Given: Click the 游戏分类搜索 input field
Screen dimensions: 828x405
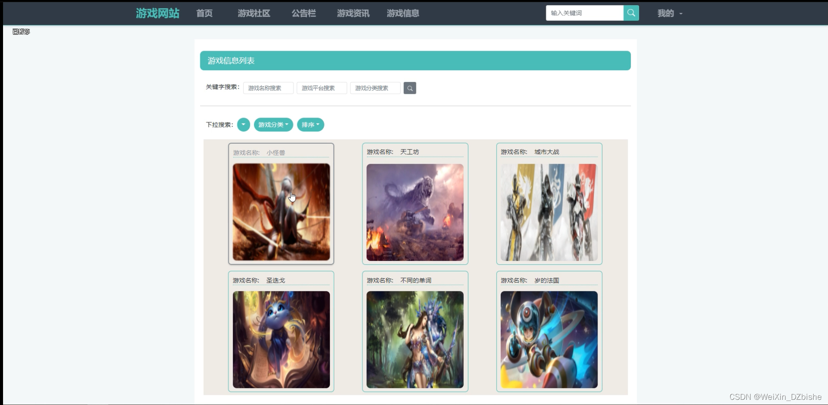Looking at the screenshot, I should pyautogui.click(x=375, y=88).
